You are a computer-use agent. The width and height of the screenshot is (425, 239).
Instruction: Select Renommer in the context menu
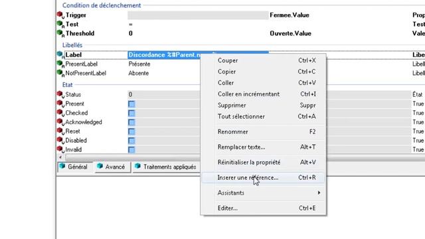coord(263,131)
